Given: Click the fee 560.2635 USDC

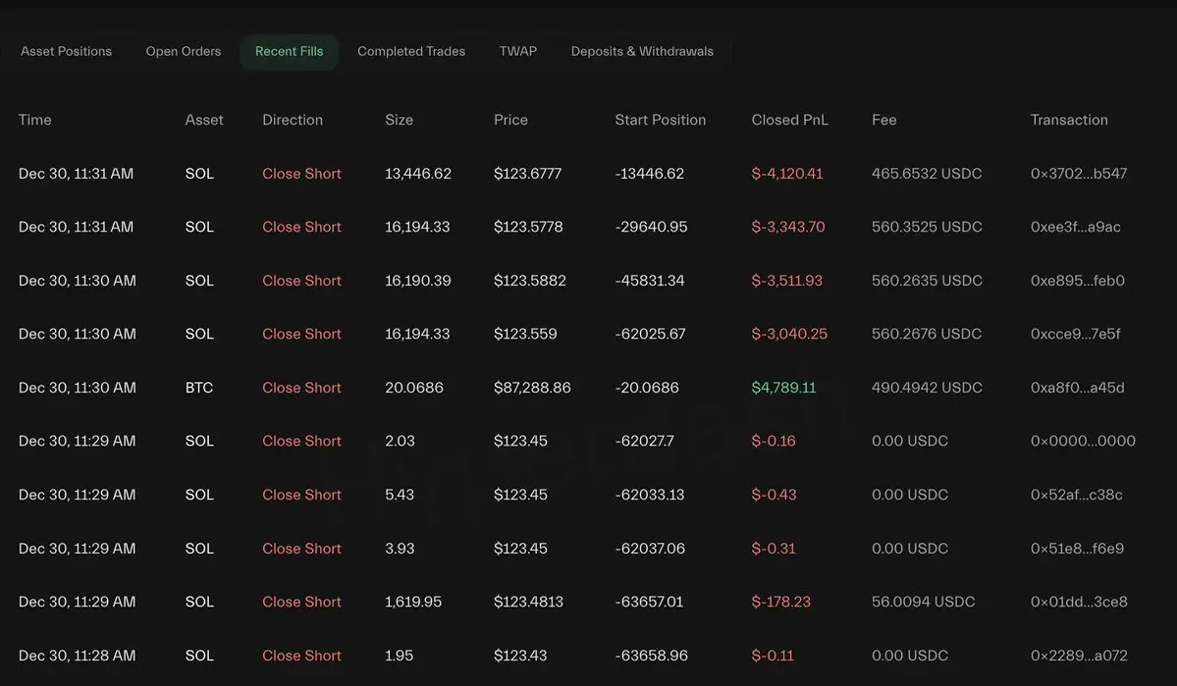Looking at the screenshot, I should 927,280.
